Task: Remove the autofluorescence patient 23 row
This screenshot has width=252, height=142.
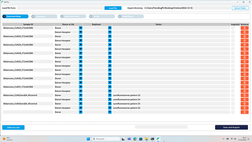Action: click(x=244, y=95)
